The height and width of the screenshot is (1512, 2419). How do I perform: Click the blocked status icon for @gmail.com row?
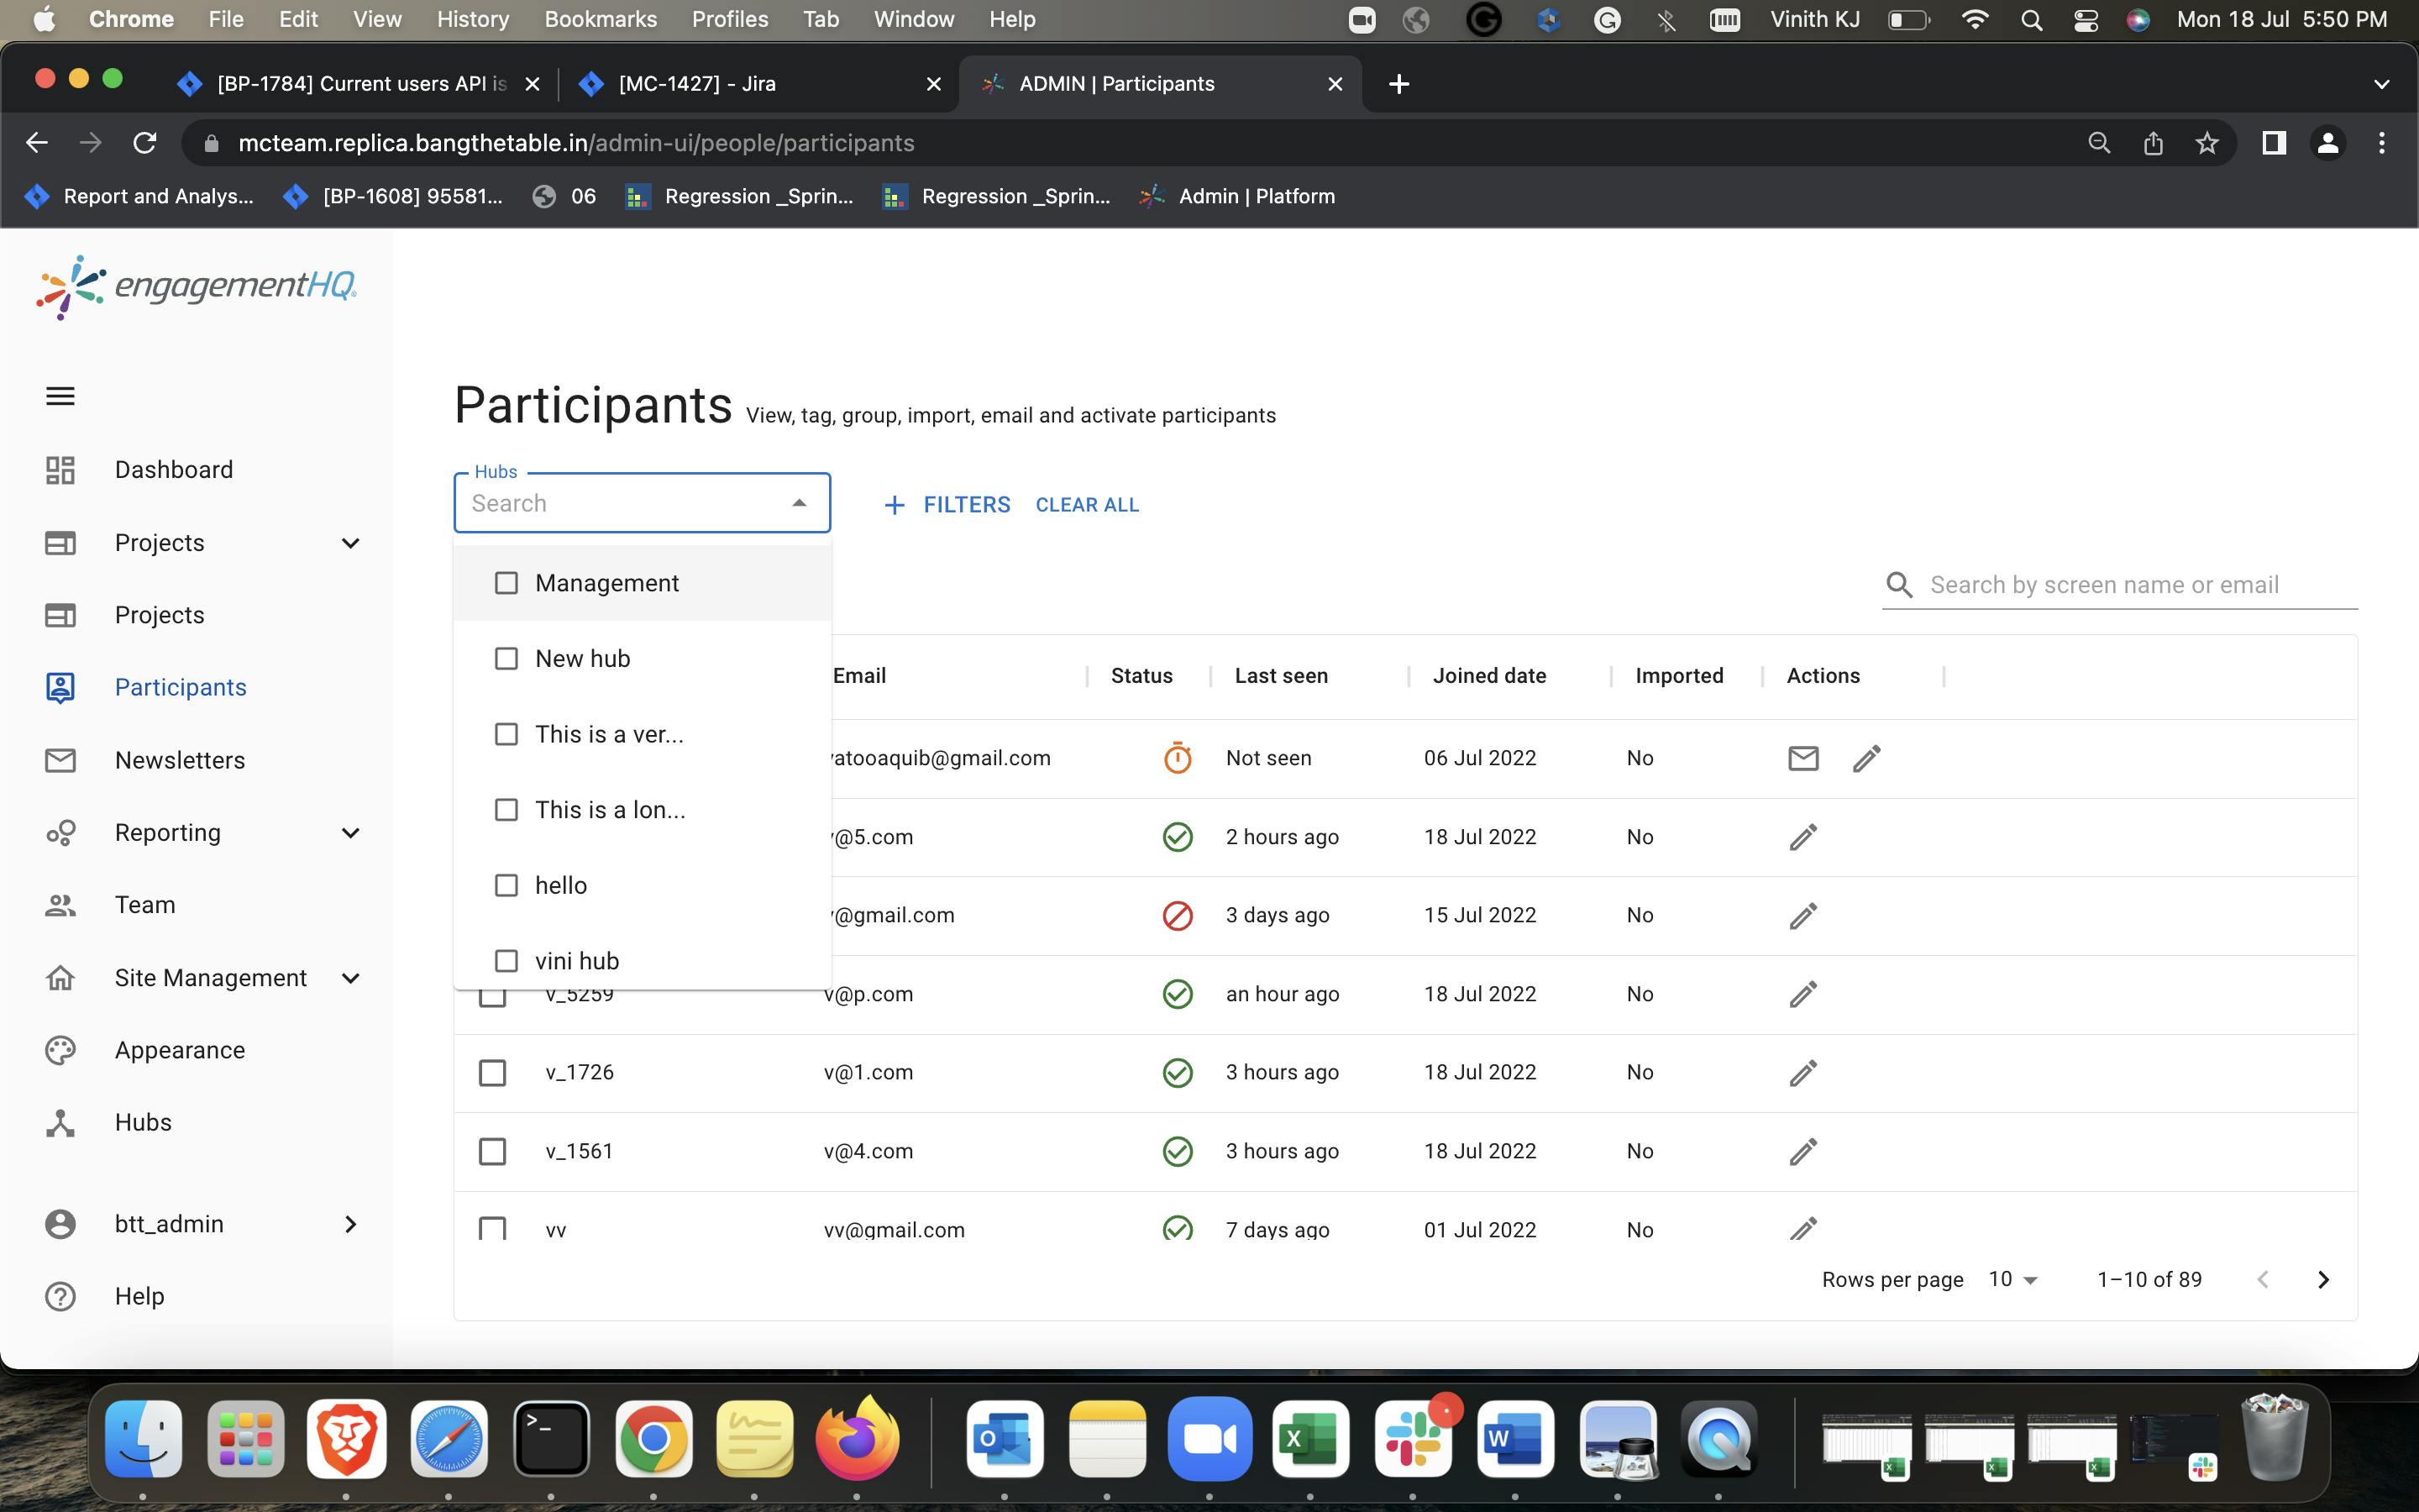click(x=1178, y=915)
